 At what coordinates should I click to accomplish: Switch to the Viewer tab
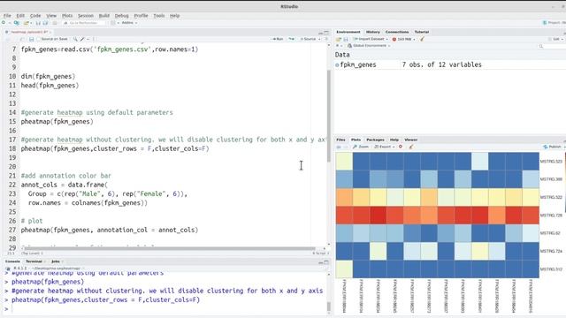pyautogui.click(x=410, y=140)
